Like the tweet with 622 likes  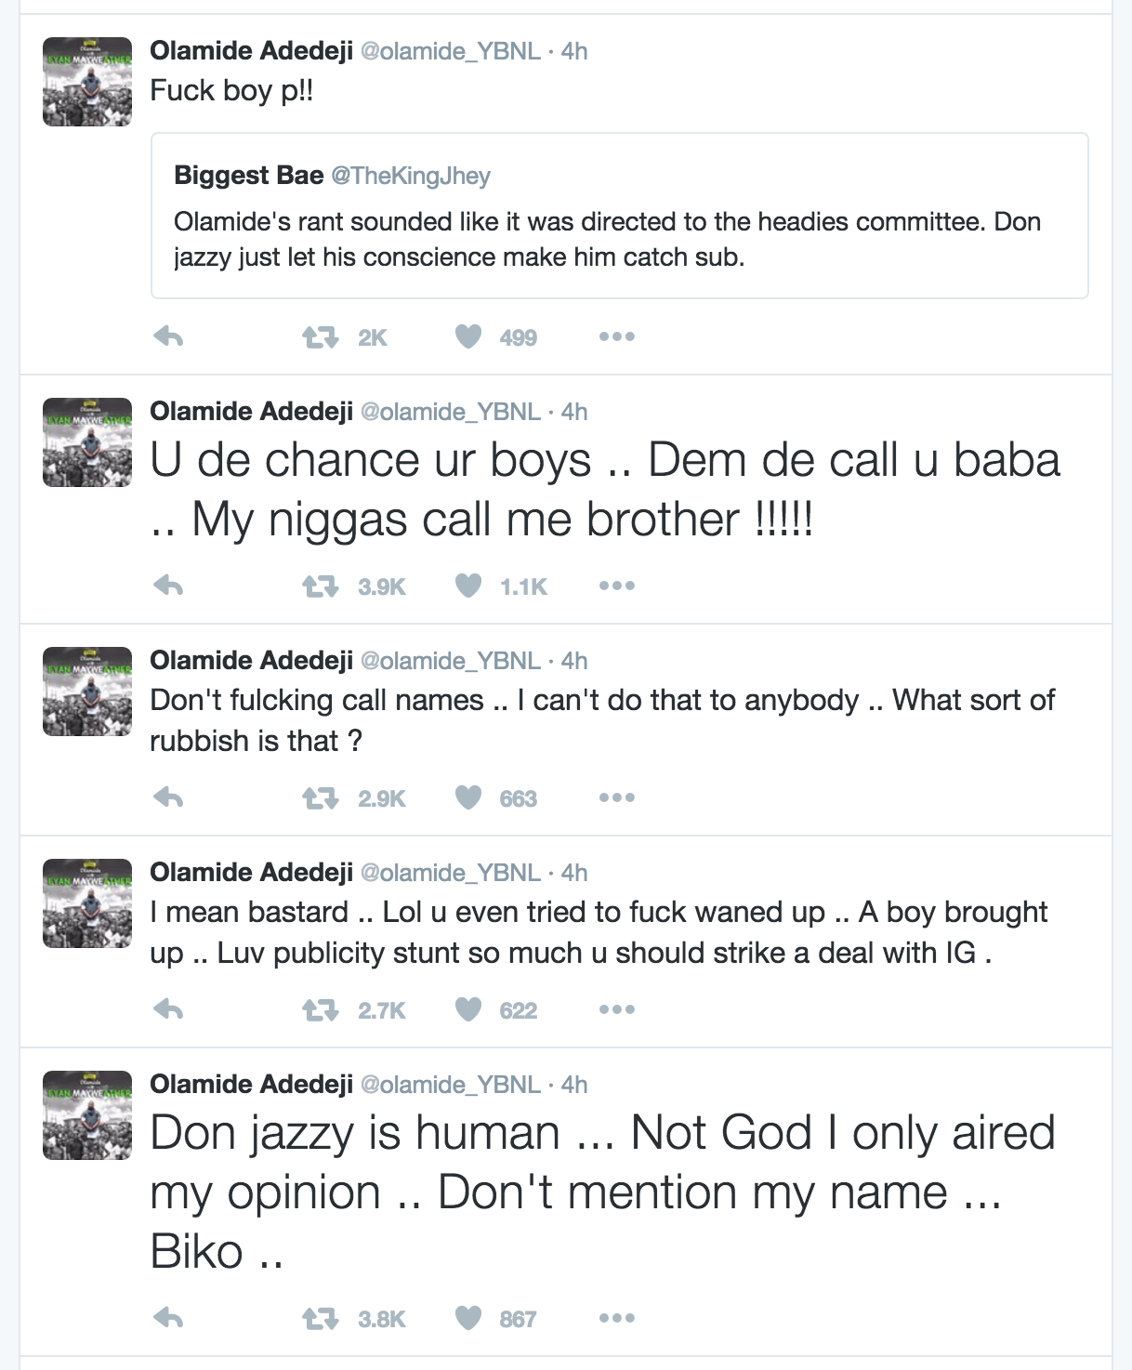[468, 1009]
